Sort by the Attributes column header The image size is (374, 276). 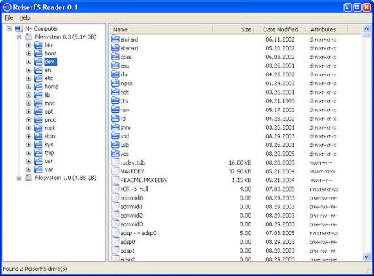click(x=327, y=29)
